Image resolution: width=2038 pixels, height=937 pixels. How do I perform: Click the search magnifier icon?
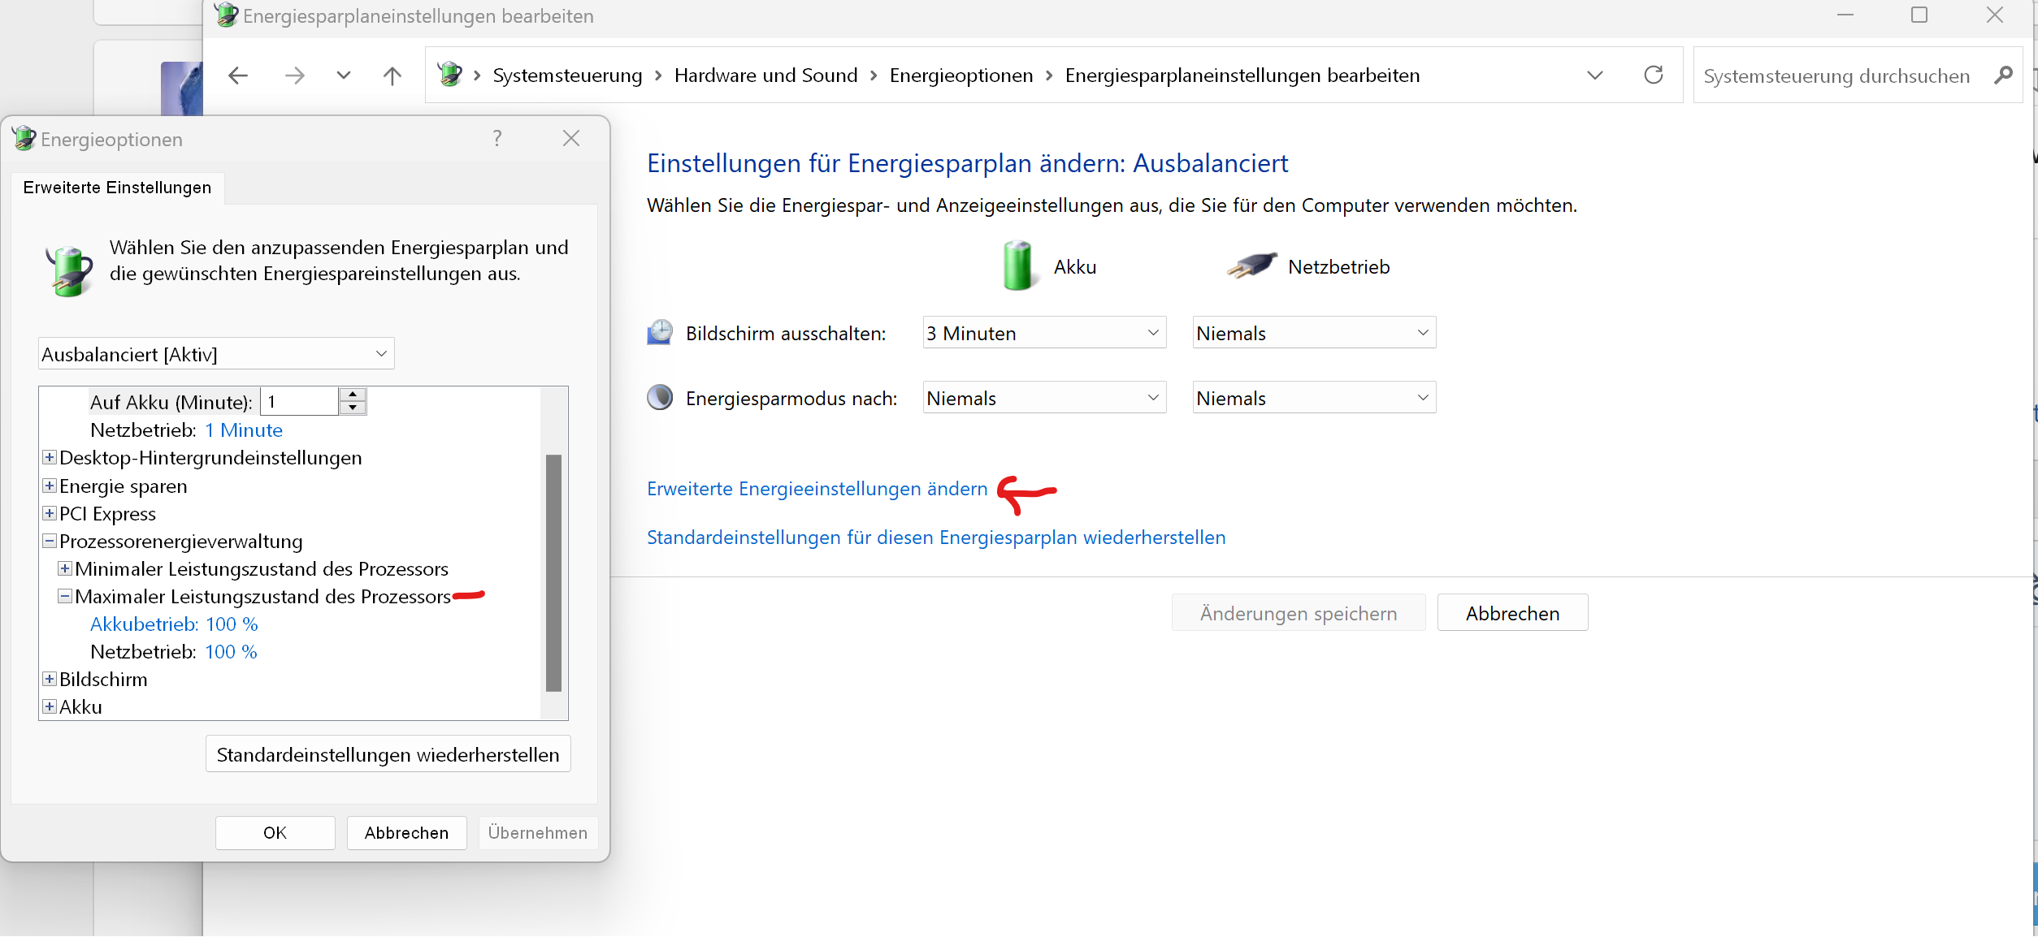click(x=2003, y=76)
